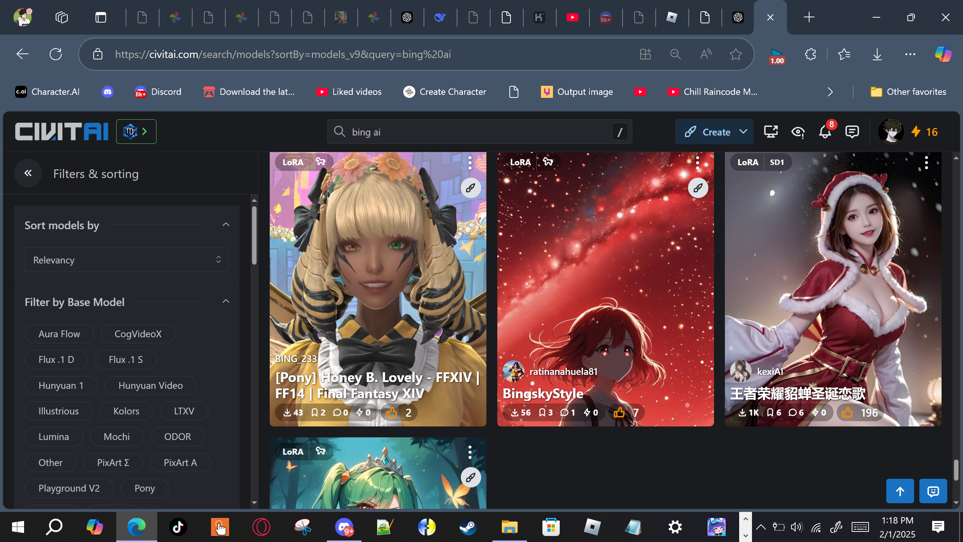Screen dimensions: 963x542
Task: Click the Civitai logo to go home
Action: click(x=62, y=131)
